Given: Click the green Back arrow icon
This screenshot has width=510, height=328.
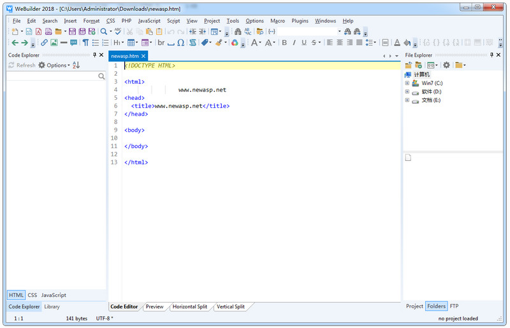Looking at the screenshot, I should [15, 43].
